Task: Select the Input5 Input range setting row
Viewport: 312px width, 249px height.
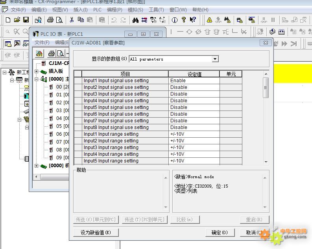Action: coord(158,161)
